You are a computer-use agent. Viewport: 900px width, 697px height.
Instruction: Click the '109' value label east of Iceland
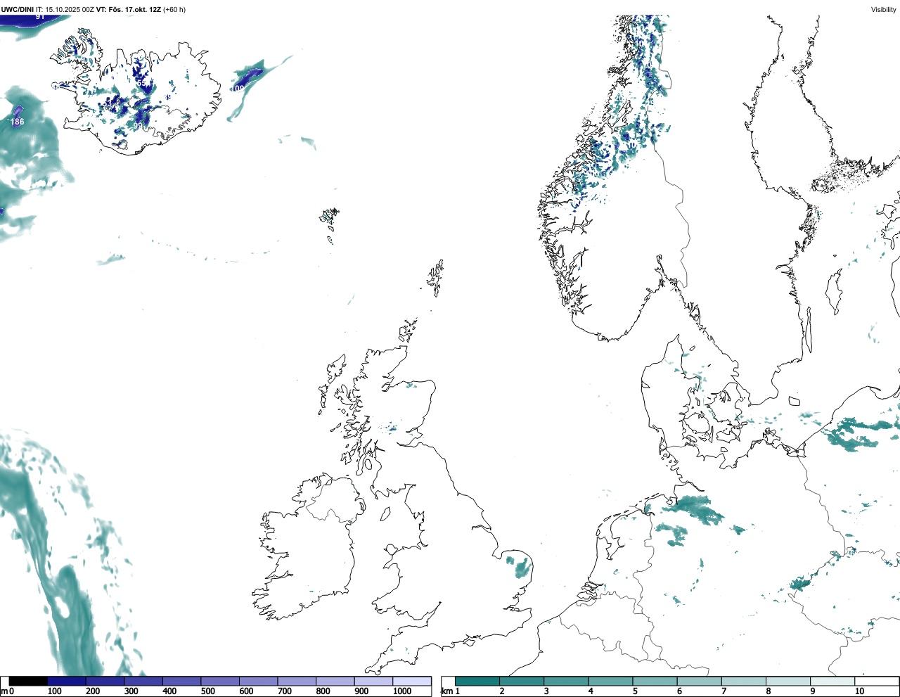pyautogui.click(x=239, y=89)
